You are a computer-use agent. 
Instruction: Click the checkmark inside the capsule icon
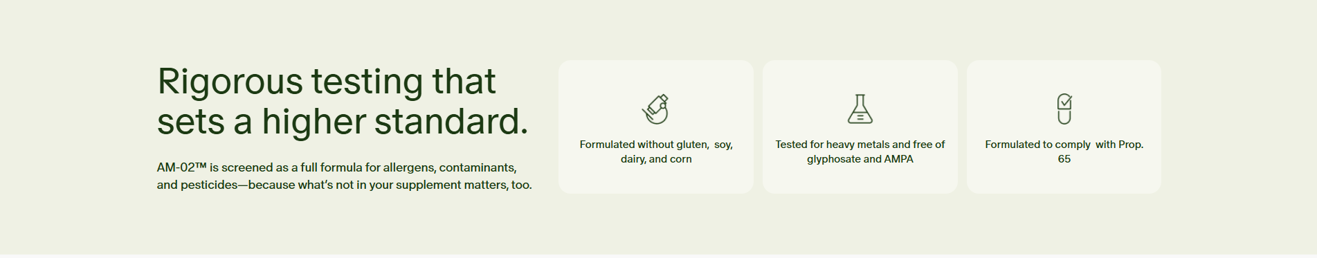tap(1066, 102)
